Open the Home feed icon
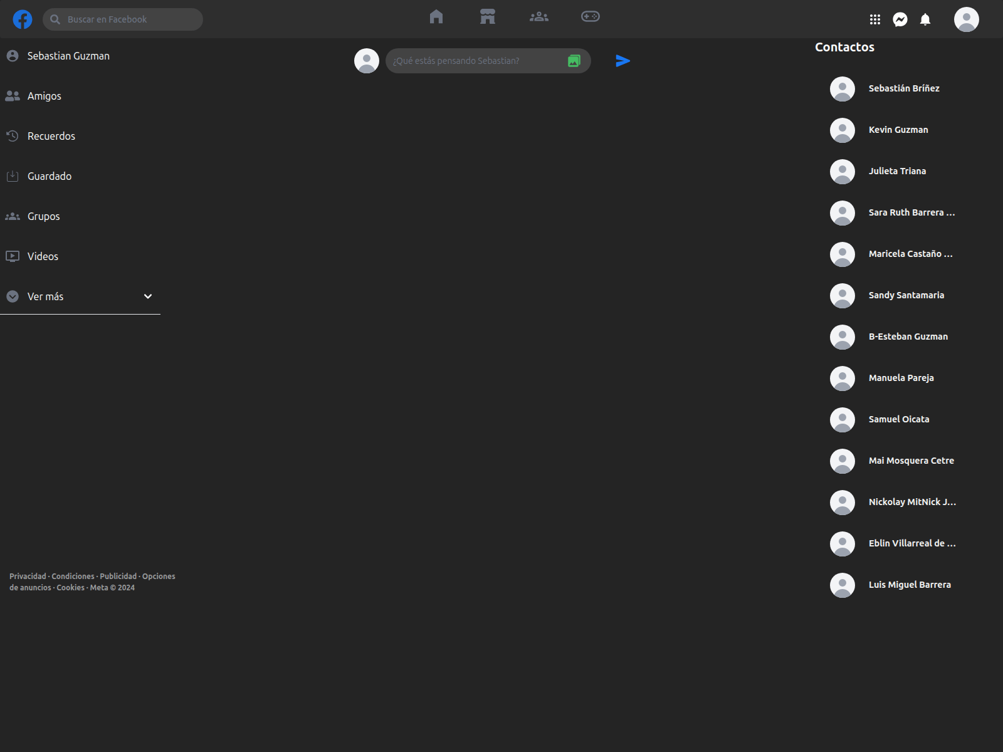 436,16
